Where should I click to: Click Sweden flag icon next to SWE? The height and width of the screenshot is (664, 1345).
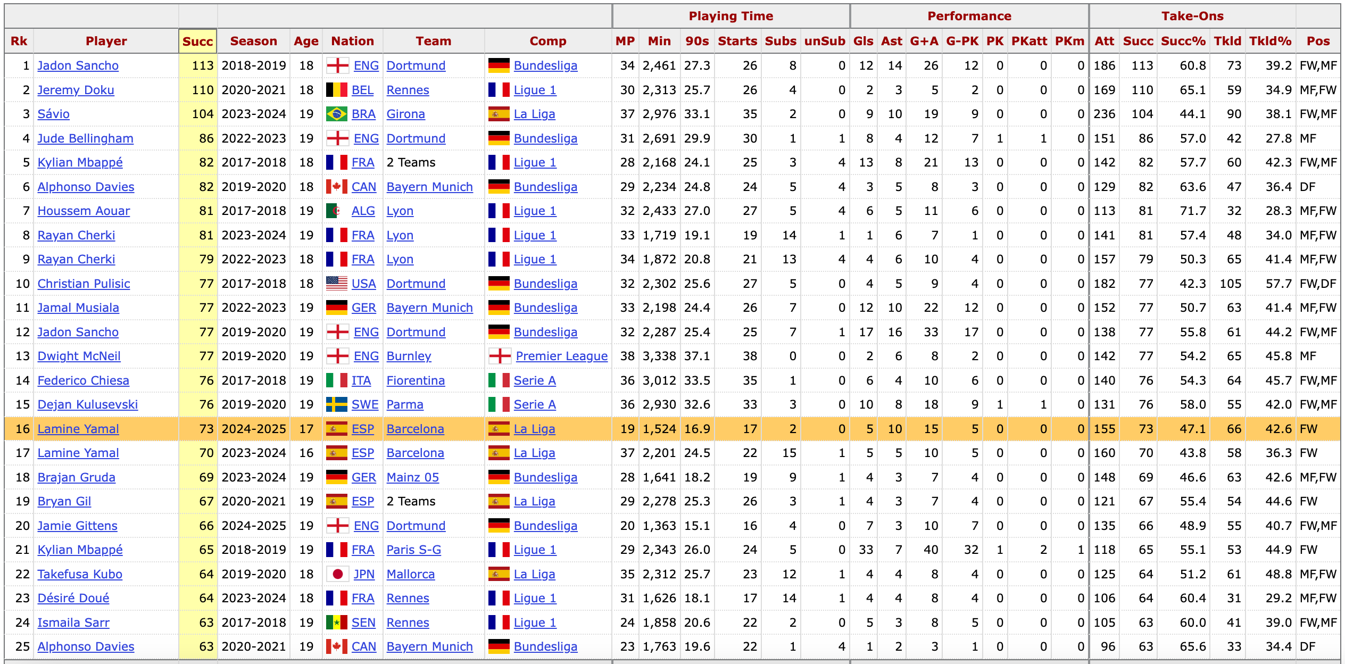tap(336, 404)
